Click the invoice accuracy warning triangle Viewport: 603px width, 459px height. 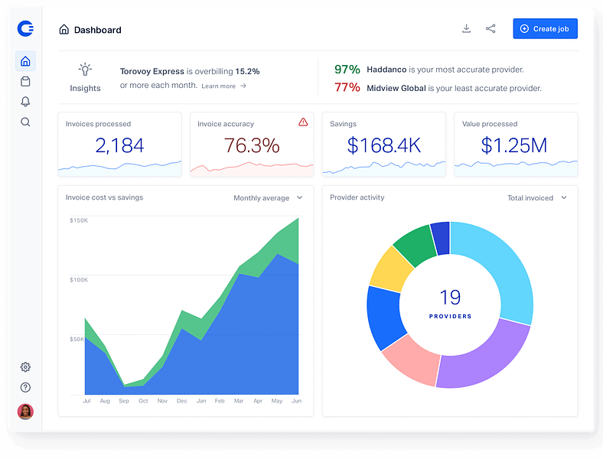tap(303, 122)
